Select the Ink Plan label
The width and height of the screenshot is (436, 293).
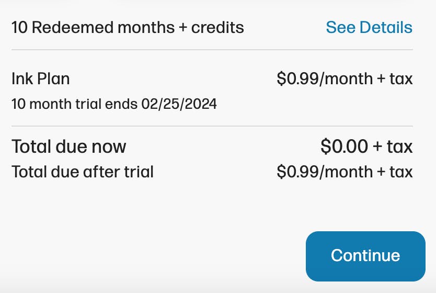[x=41, y=79]
